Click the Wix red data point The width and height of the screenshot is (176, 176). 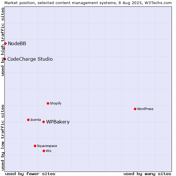(44, 151)
